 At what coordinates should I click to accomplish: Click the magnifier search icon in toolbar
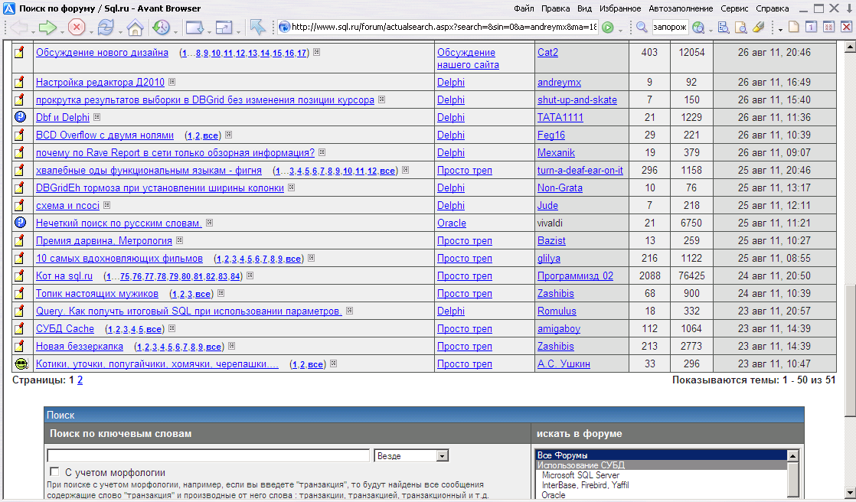642,28
